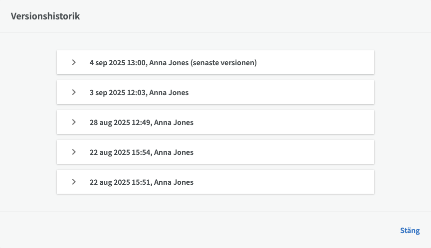The image size is (431, 248).
Task: Select the 3 sep 2025 12:03 version row
Action: (215, 93)
